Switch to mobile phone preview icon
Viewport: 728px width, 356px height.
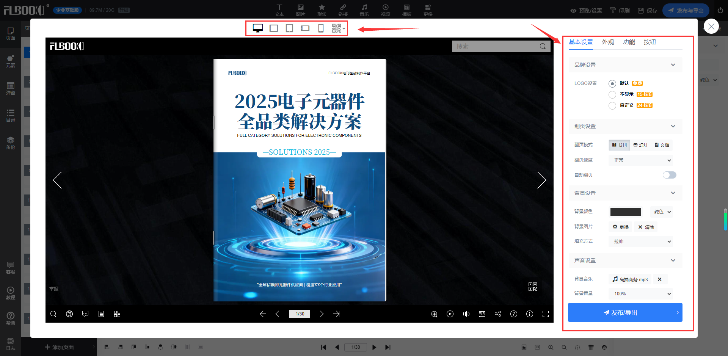point(321,28)
